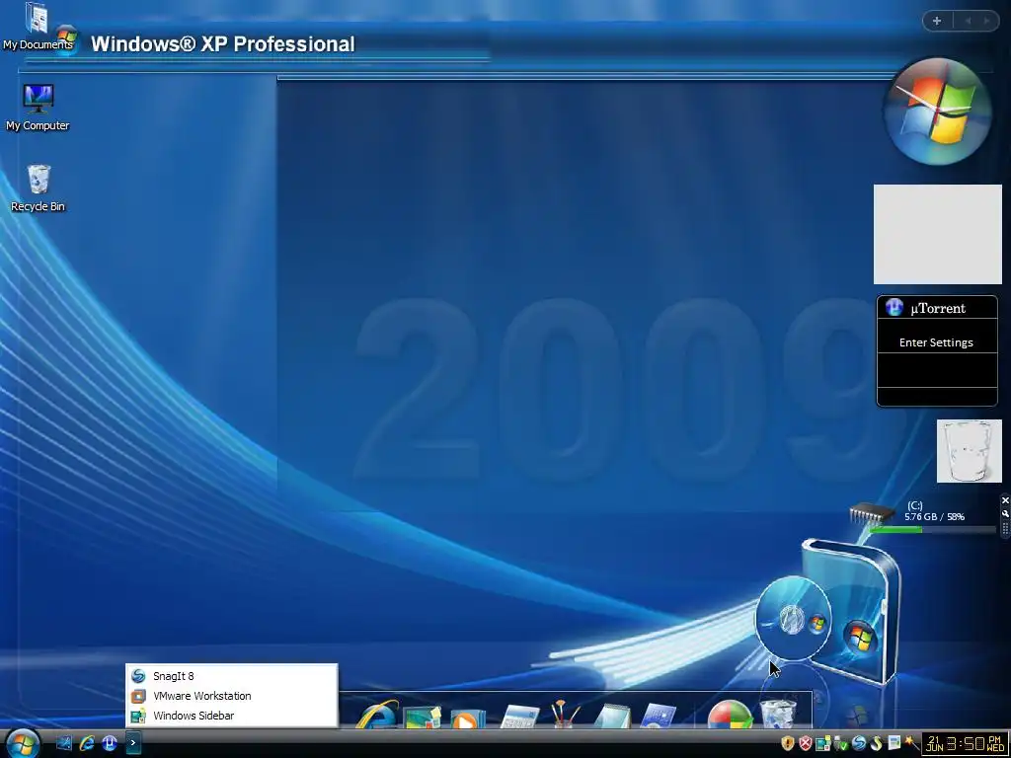Image resolution: width=1011 pixels, height=758 pixels.
Task: Open the Recycle Bin desktop icon
Action: point(39,189)
